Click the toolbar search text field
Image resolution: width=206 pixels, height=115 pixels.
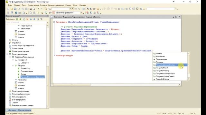coord(60,9)
